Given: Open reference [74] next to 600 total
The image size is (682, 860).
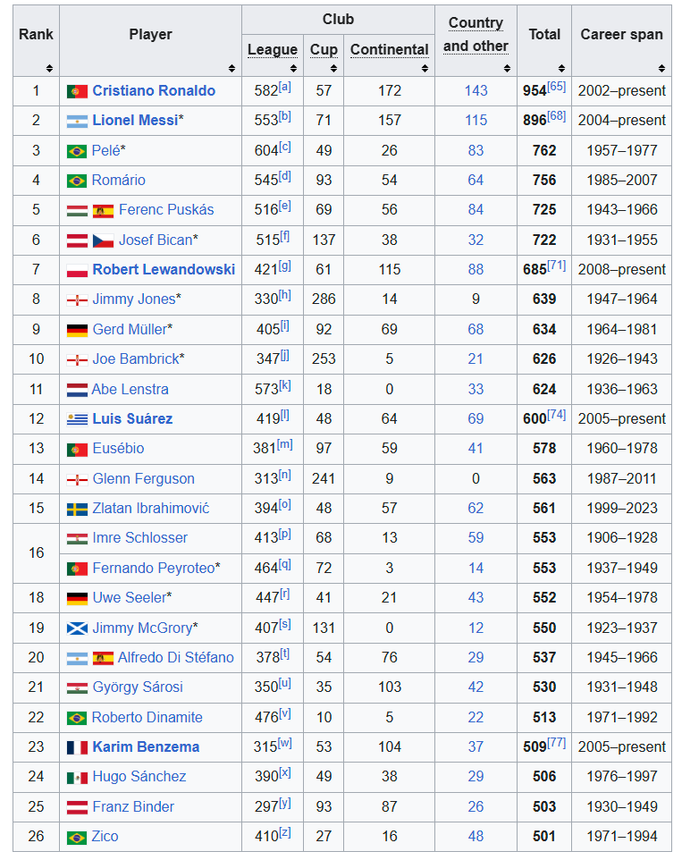Looking at the screenshot, I should coord(557,415).
